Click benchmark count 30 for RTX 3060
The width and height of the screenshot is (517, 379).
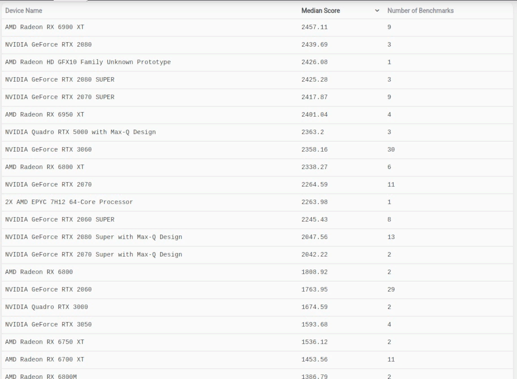click(391, 149)
